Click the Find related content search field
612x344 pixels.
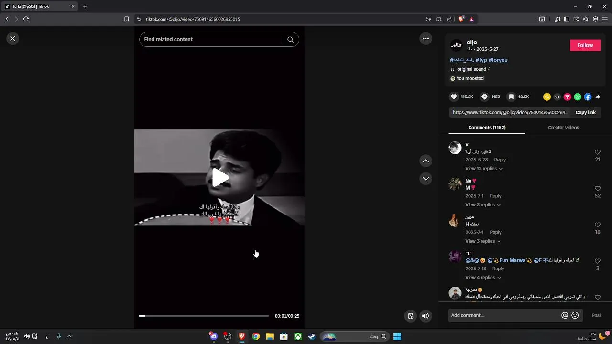pyautogui.click(x=213, y=40)
